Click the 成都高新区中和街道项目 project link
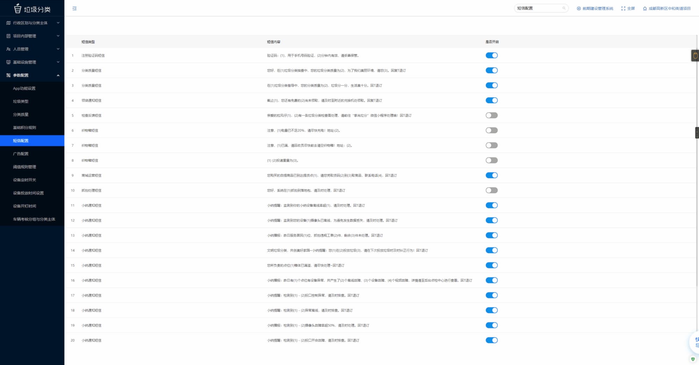This screenshot has height=365, width=699. (x=669, y=8)
